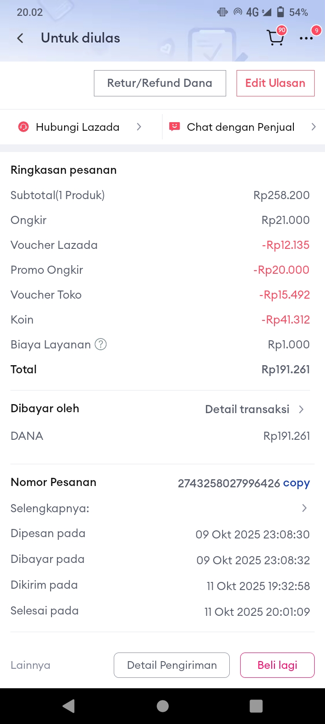
Task: Tap the Hubungi Lazada headset icon
Action: click(23, 127)
